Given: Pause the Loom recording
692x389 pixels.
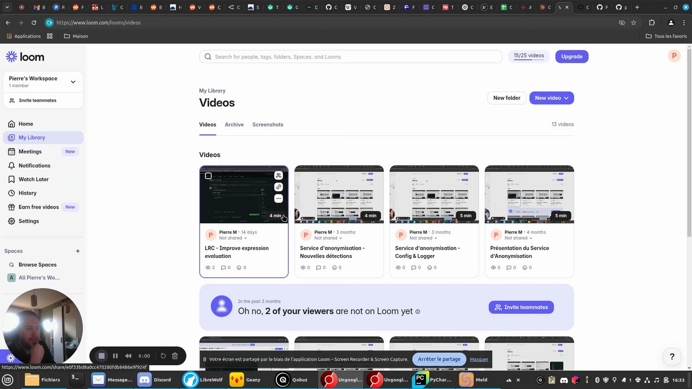Looking at the screenshot, I should click(x=115, y=356).
